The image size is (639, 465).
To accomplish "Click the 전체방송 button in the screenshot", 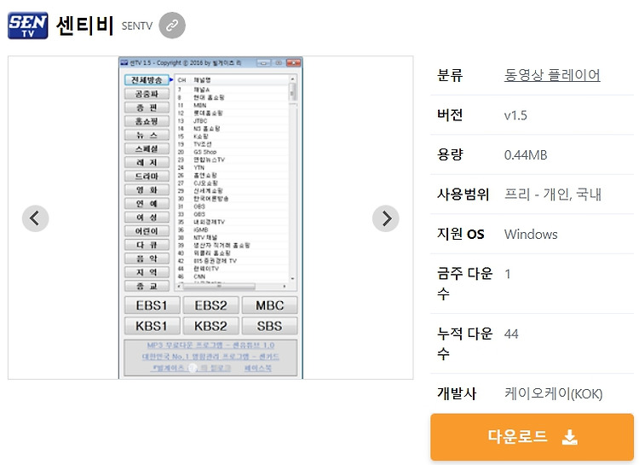I will 147,80.
